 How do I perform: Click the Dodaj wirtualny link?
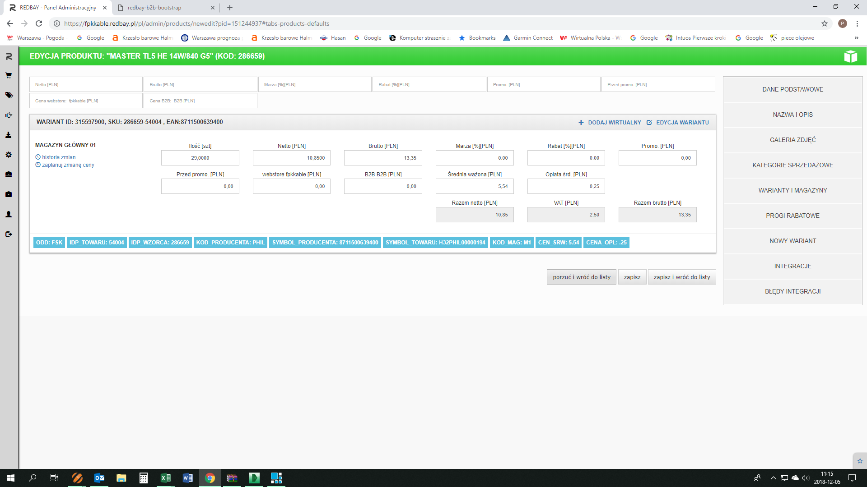pyautogui.click(x=610, y=123)
